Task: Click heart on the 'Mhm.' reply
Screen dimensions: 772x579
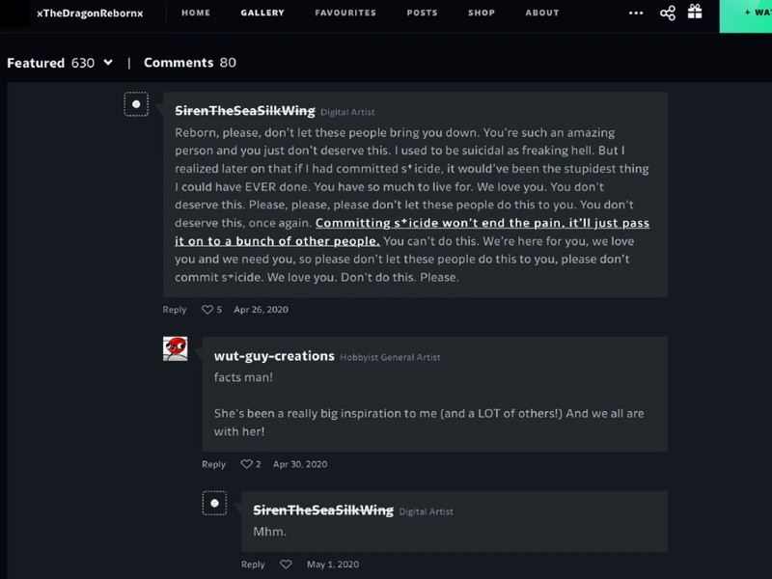Action: (x=286, y=565)
